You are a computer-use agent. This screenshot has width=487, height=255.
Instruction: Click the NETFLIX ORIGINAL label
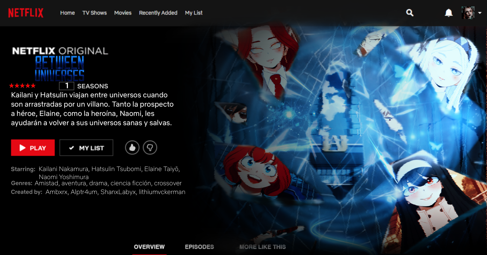point(60,51)
